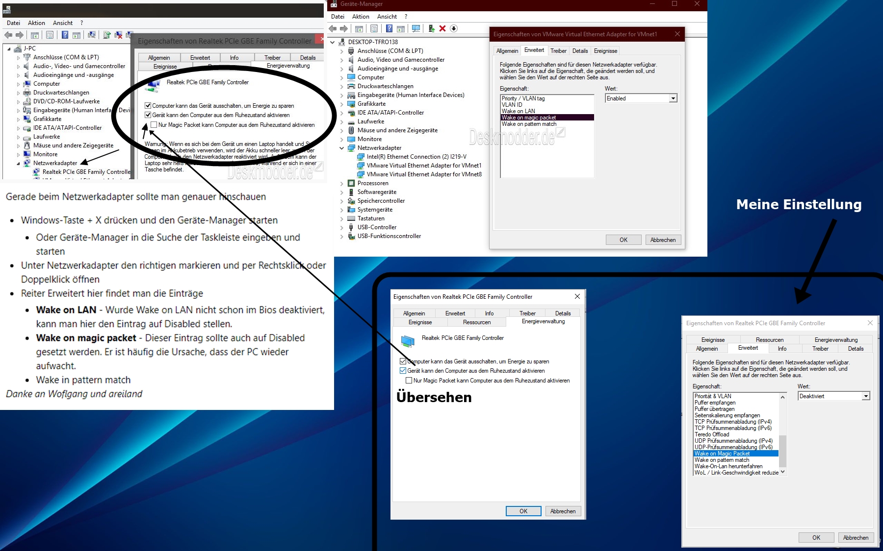
Task: Switch to Treiber tab in VMware VMnet1 dialog
Action: click(x=558, y=51)
